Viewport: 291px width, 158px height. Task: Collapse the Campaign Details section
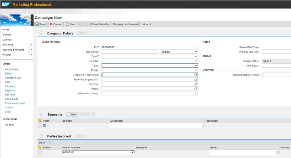tap(41, 33)
